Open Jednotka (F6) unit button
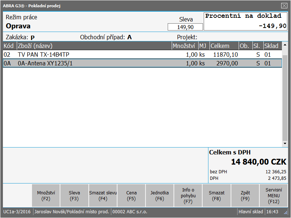This screenshot has height=218, width=291. click(x=160, y=195)
